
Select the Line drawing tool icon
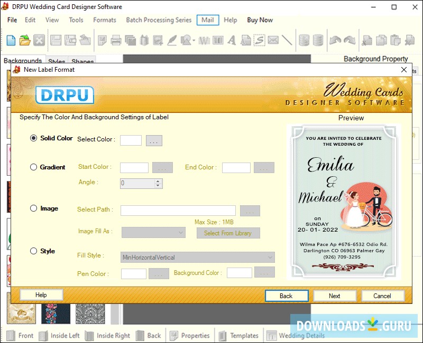(x=288, y=40)
